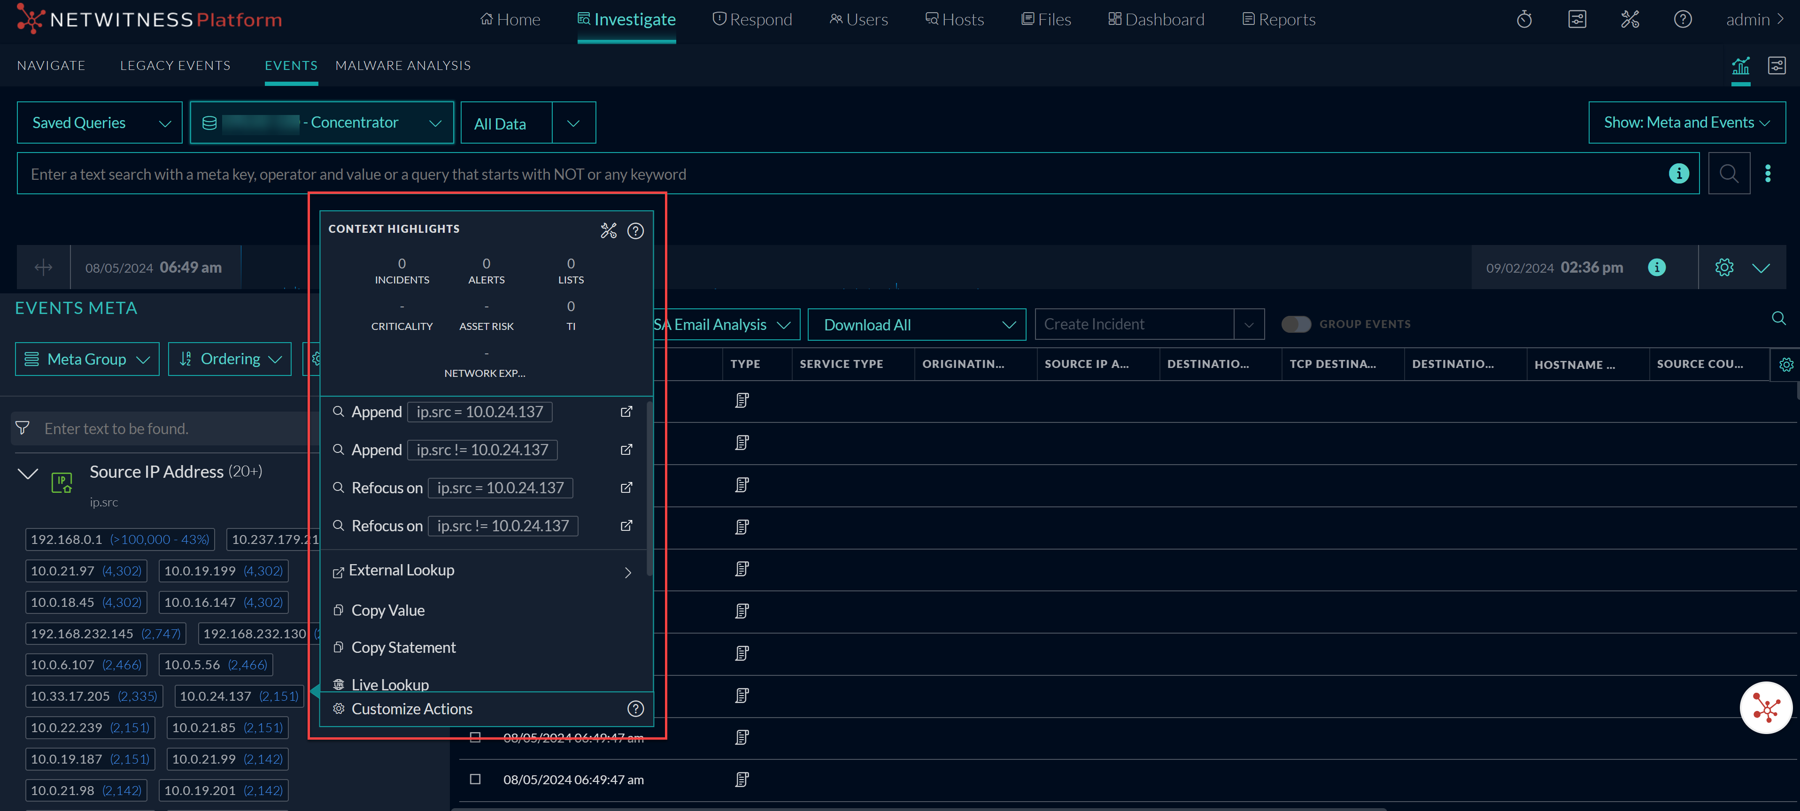Switch to the Malware Analysis tab

point(402,65)
